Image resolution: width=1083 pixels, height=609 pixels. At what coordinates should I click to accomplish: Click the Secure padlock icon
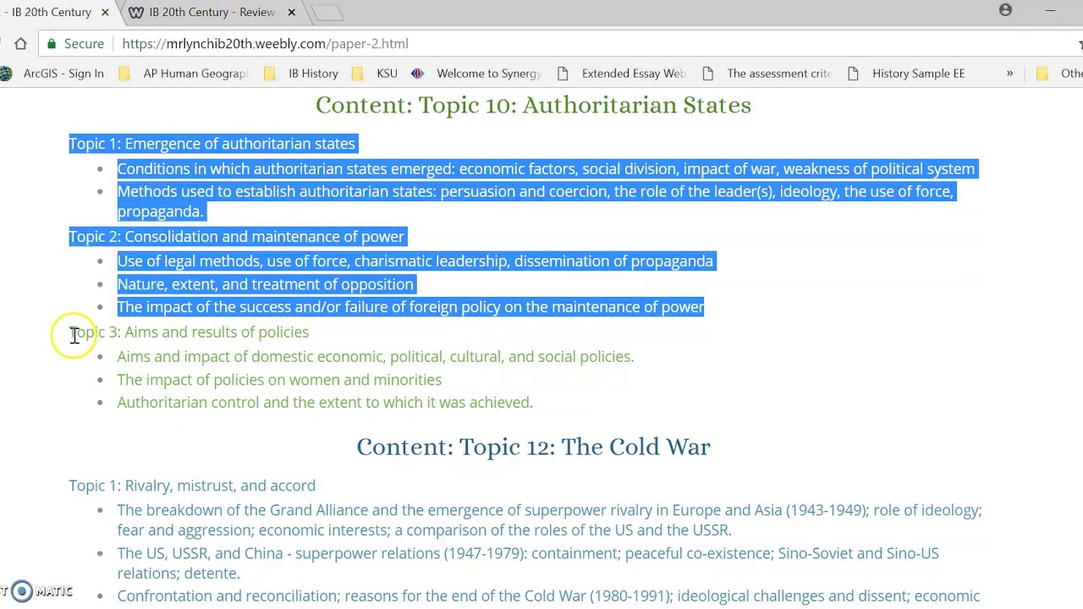pos(52,44)
